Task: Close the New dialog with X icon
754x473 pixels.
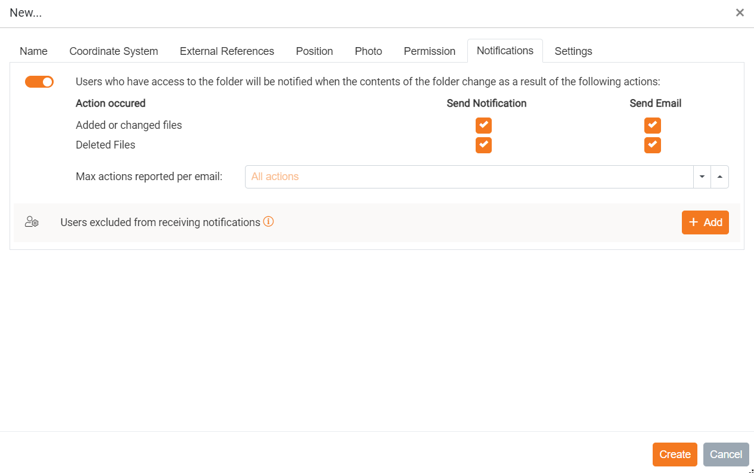Action: pyautogui.click(x=740, y=13)
